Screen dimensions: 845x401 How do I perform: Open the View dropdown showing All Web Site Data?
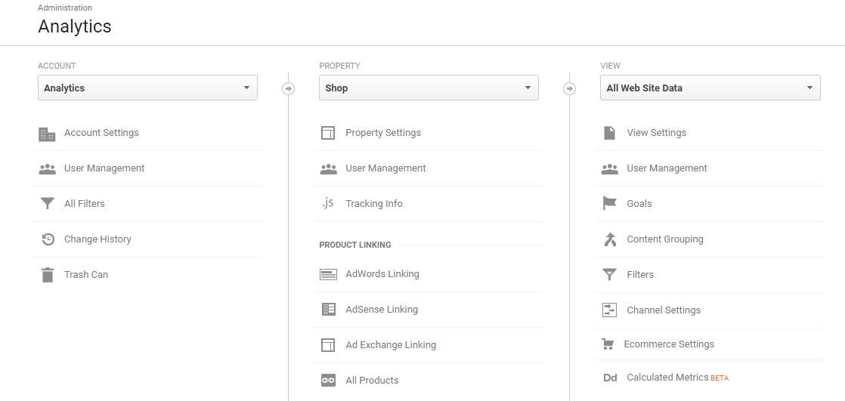point(710,88)
